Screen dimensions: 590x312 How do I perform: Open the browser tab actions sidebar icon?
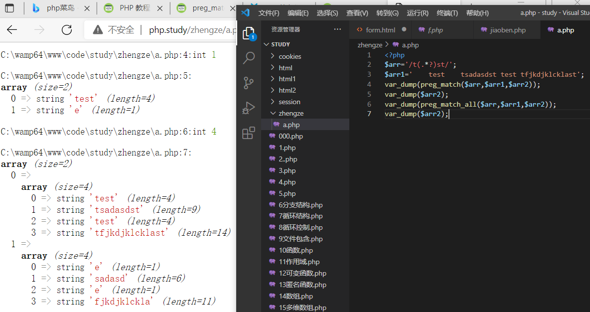click(x=10, y=8)
